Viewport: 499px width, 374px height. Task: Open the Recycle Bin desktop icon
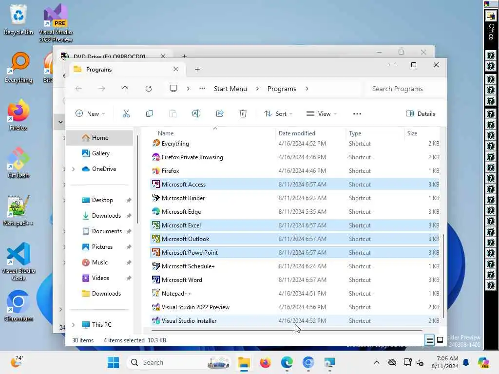click(x=19, y=19)
